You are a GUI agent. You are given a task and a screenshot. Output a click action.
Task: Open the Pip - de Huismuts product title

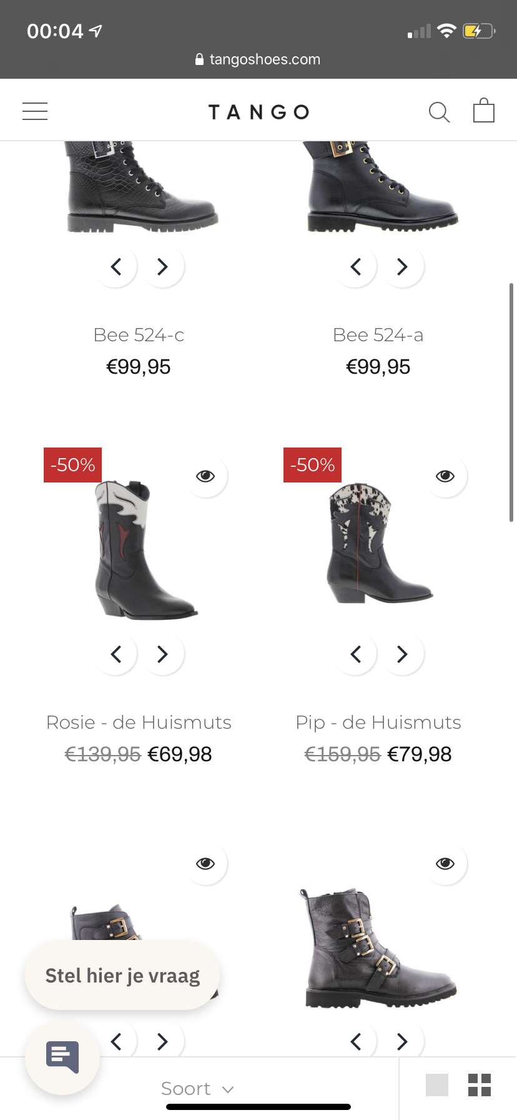pos(378,722)
